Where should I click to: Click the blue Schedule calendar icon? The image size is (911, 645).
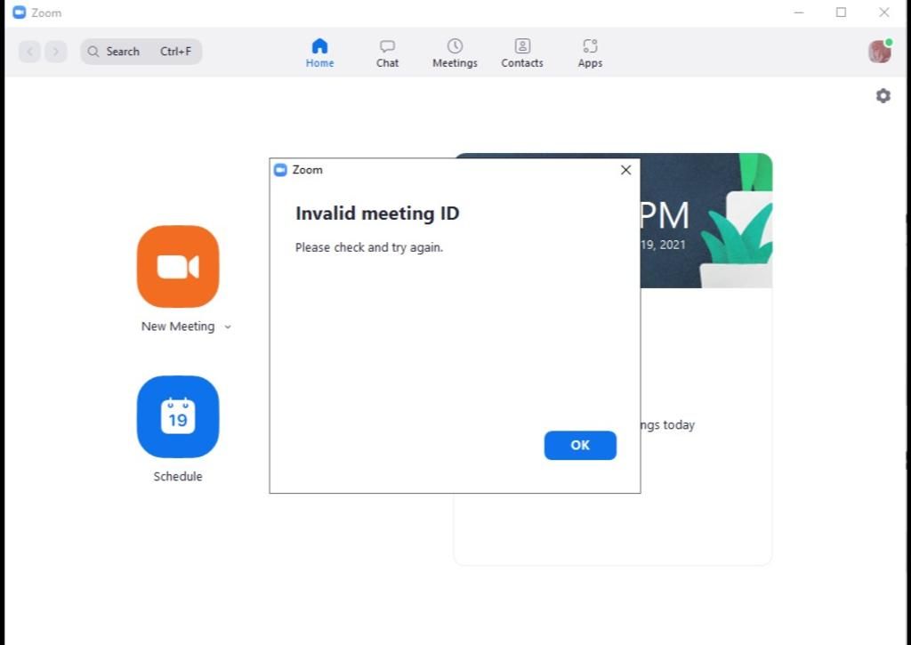[x=178, y=416]
